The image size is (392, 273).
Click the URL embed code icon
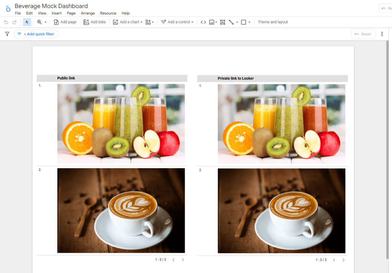pyautogui.click(x=203, y=22)
